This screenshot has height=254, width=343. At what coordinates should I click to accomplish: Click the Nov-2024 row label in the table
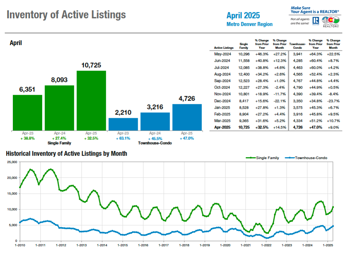222,94
